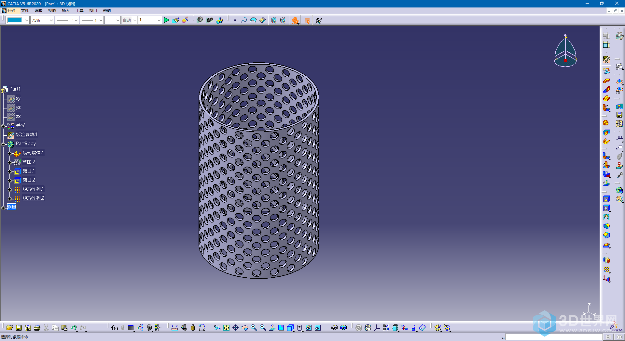Select the xy plane in tree

coord(18,98)
